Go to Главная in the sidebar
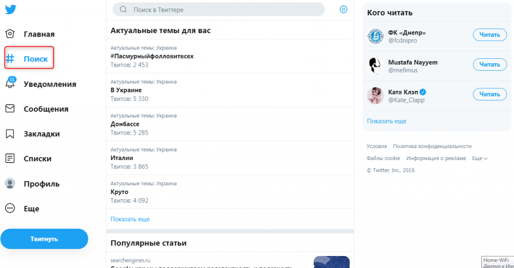 click(x=39, y=34)
